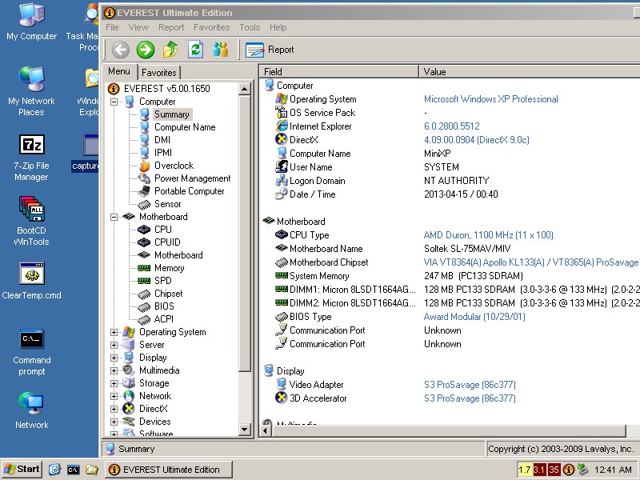
Task: Select the ClearTemp.cmd desktop icon
Action: tap(31, 282)
